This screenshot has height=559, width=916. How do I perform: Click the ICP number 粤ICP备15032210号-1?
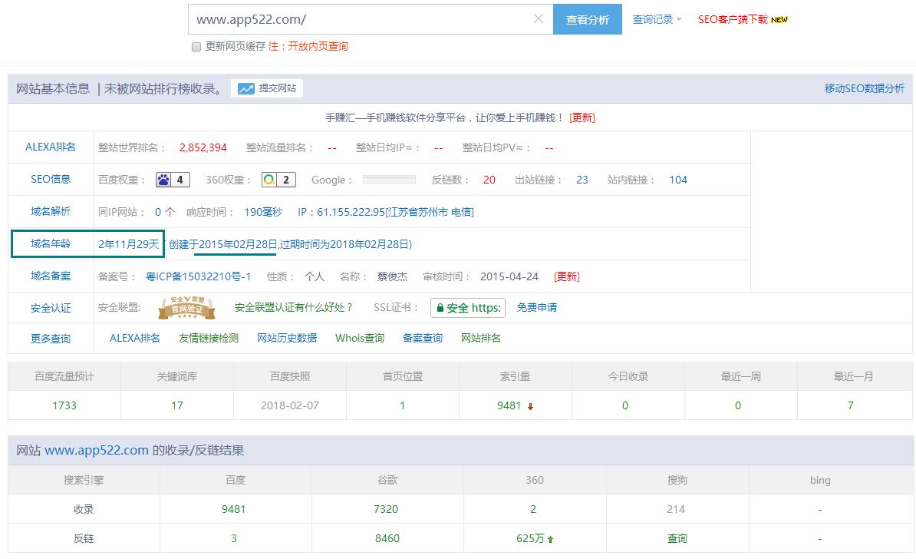point(199,276)
